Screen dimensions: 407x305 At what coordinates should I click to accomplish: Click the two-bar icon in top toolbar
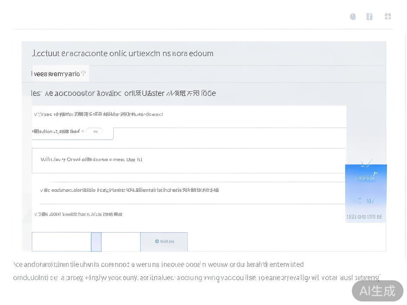pyautogui.click(x=369, y=17)
